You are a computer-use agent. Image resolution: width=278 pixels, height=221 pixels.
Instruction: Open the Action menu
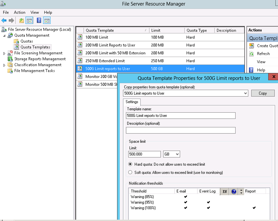20,12
